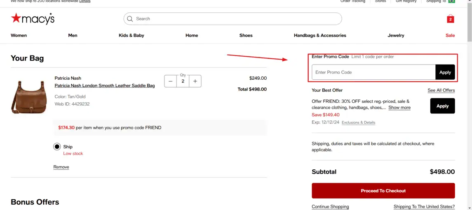Viewport: 472px width, 210px height.
Task: Apply the entered promo code
Action: 445,72
